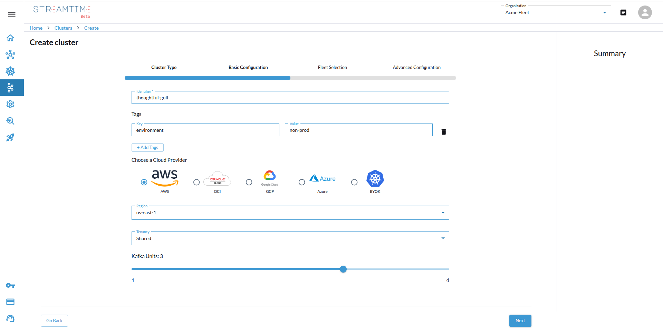
Task: Click the Summary heading
Action: (x=609, y=53)
